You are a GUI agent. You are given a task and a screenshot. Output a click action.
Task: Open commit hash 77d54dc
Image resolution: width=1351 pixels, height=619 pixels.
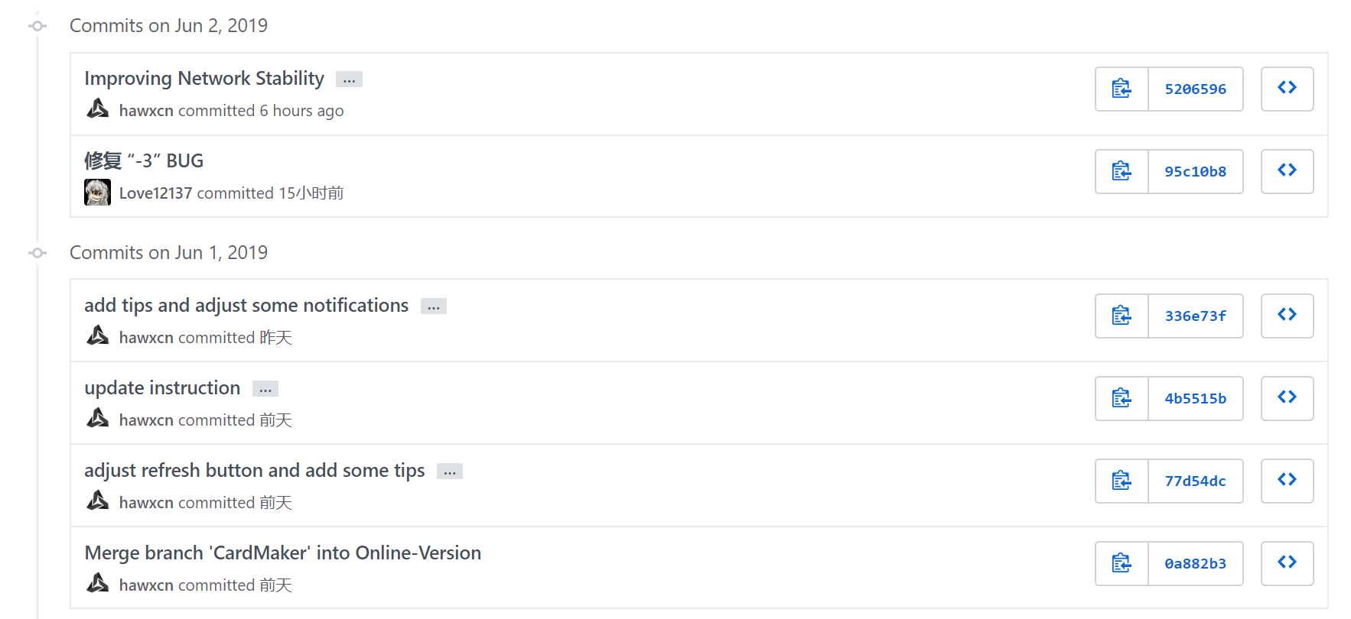click(1195, 481)
